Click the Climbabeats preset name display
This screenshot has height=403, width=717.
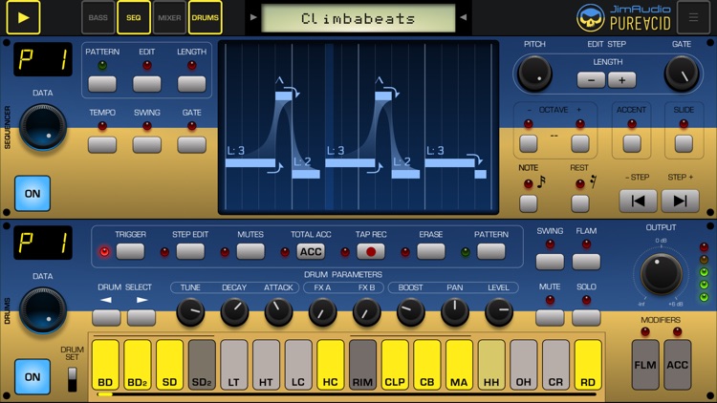(x=358, y=18)
